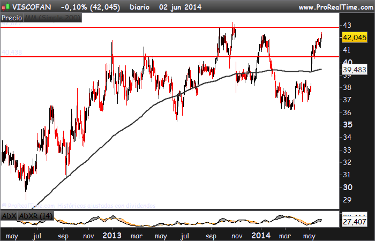Image resolution: width=375 pixels, height=241 pixels.
Task: Click the 02 jun 2014 date
Action: (x=181, y=7)
